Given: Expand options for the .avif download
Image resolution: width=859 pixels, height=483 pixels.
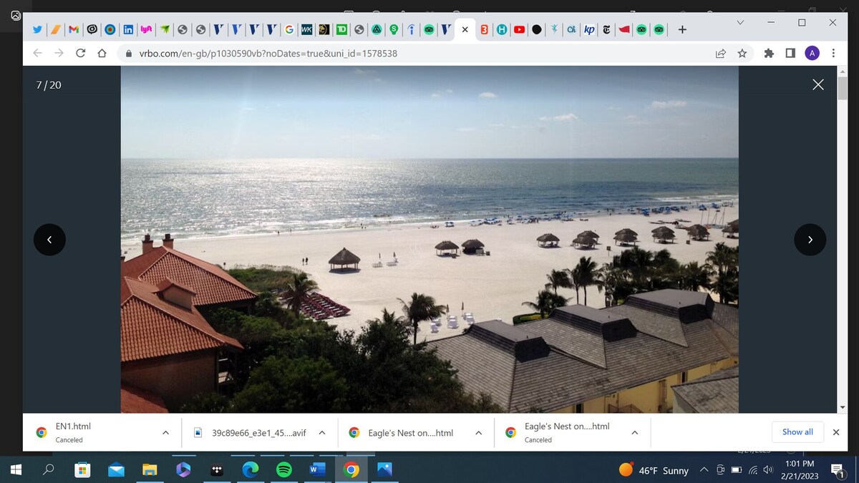Looking at the screenshot, I should point(322,432).
